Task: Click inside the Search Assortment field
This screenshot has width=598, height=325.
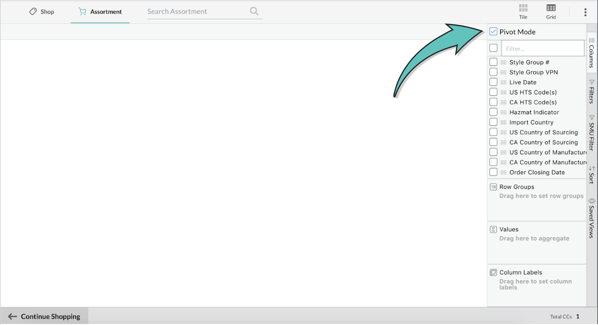Action: tap(188, 11)
